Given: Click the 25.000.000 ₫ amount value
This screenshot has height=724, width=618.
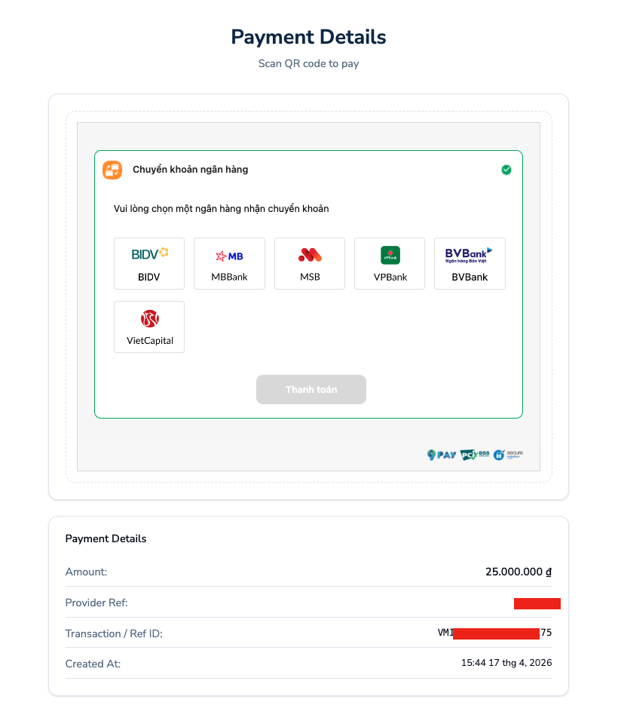Looking at the screenshot, I should 519,572.
